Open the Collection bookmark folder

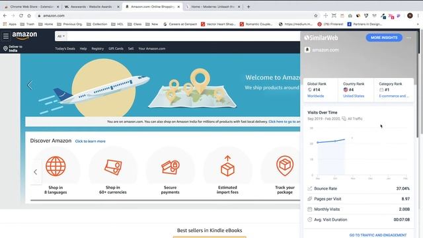coord(97,24)
